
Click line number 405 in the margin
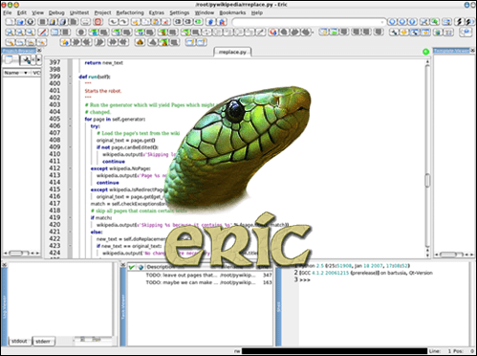pyautogui.click(x=54, y=119)
